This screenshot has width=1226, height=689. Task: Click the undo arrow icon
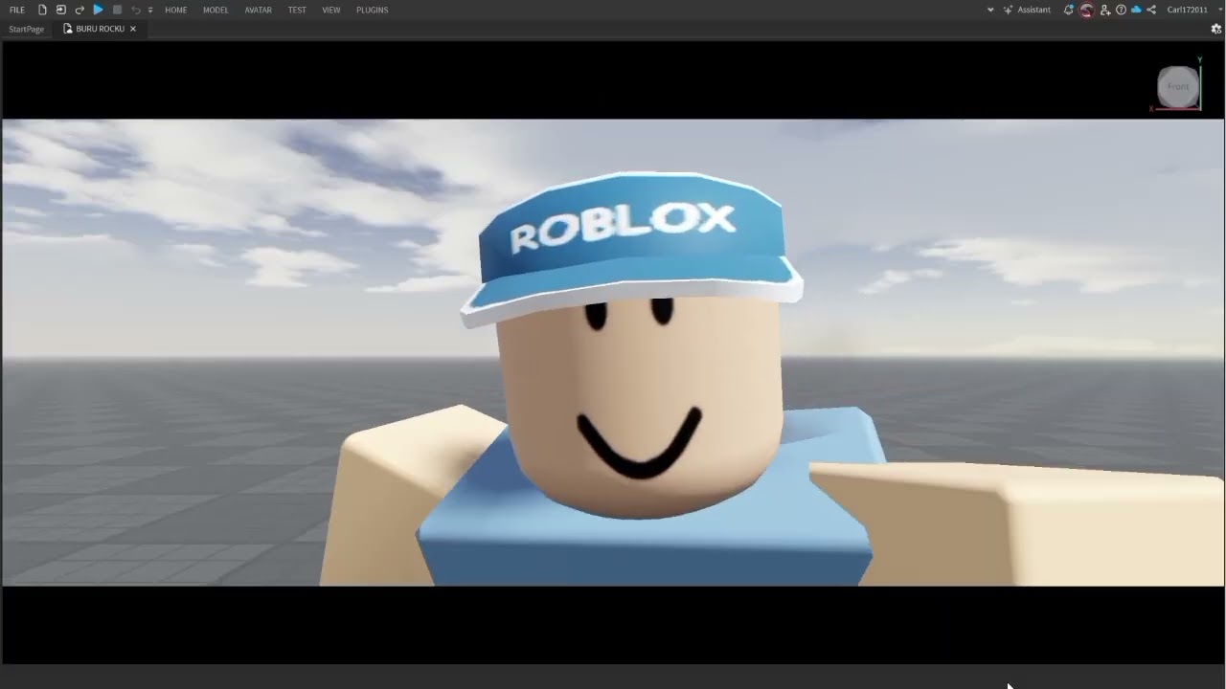[x=136, y=10]
